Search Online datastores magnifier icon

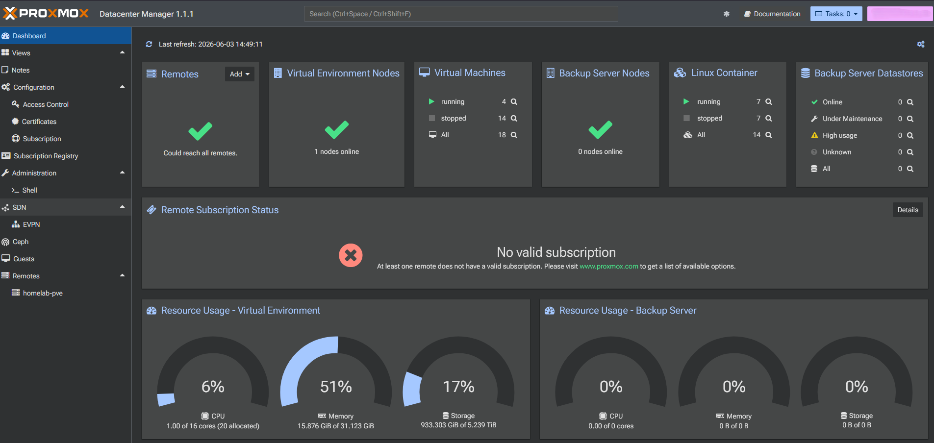click(x=910, y=102)
